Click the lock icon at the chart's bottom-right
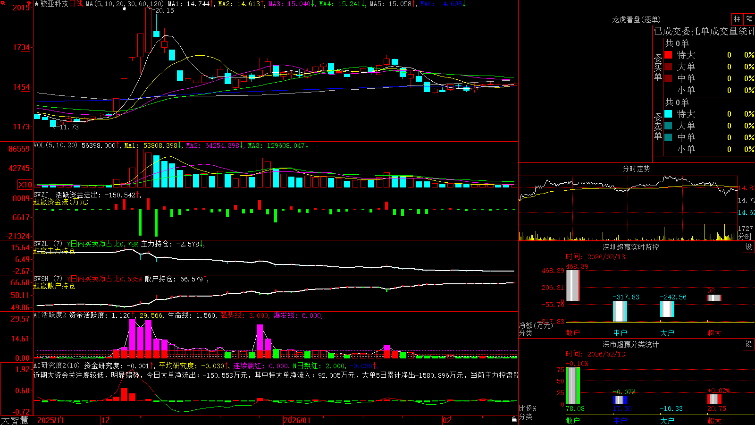The width and height of the screenshot is (755, 425). pos(514,419)
